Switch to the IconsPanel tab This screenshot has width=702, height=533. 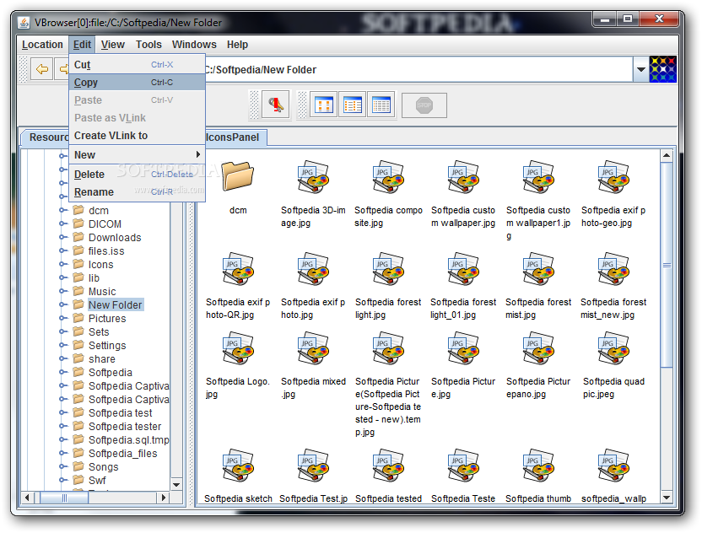[x=235, y=137]
